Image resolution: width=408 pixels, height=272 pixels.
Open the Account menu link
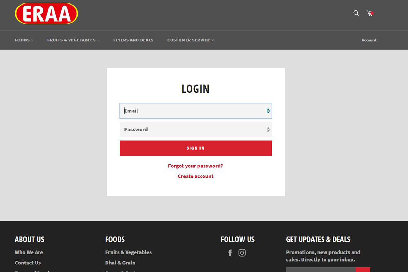click(x=369, y=40)
